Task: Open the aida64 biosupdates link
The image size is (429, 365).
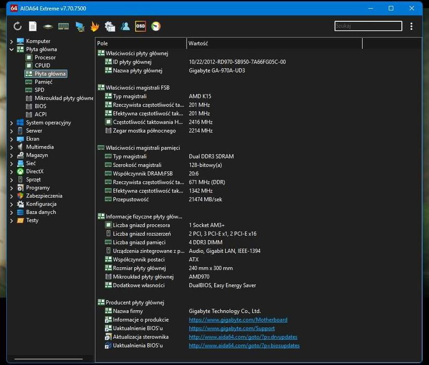Action: tap(244, 346)
